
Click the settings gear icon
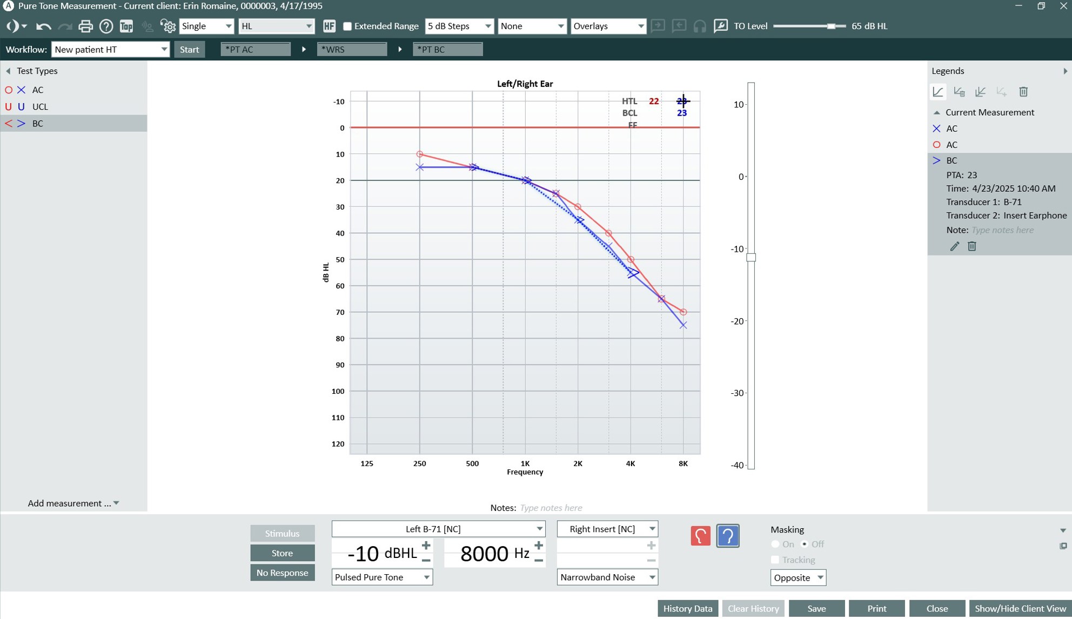(168, 25)
